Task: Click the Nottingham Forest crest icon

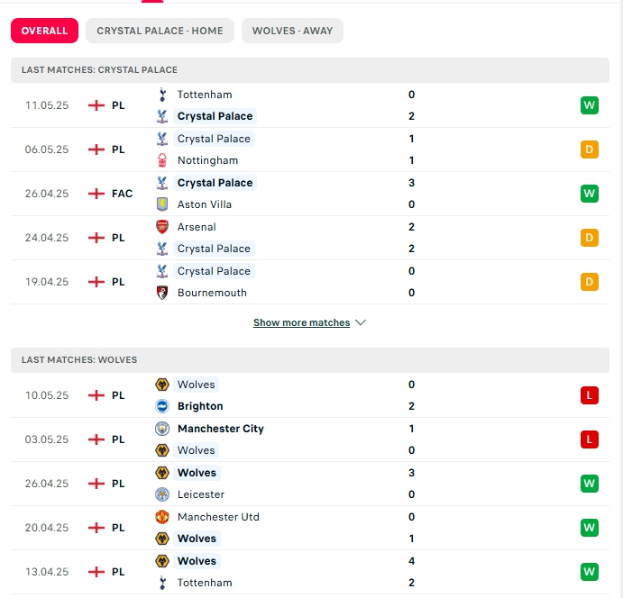Action: pos(162,160)
